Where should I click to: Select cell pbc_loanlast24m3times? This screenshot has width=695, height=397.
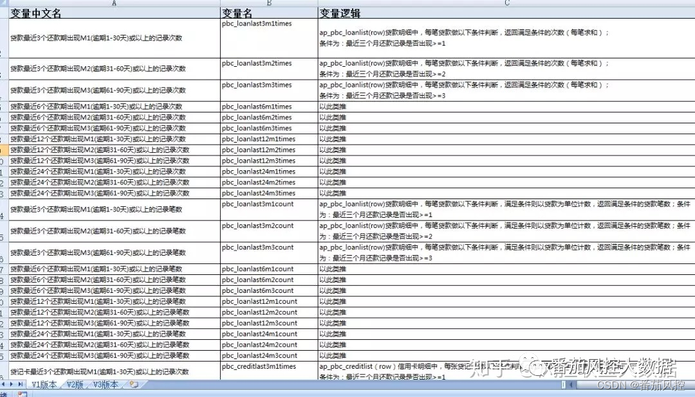pyautogui.click(x=269, y=193)
